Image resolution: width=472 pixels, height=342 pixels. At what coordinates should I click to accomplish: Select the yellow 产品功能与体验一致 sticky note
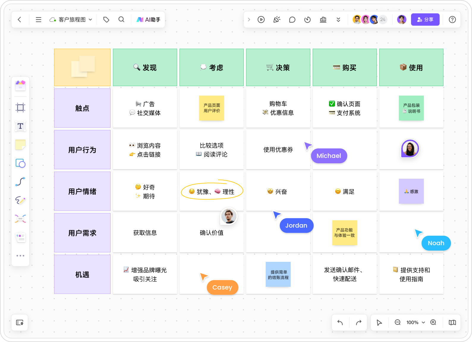coord(345,233)
